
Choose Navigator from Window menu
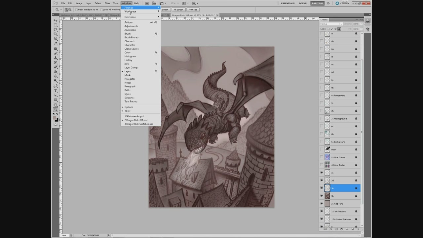pos(130,79)
